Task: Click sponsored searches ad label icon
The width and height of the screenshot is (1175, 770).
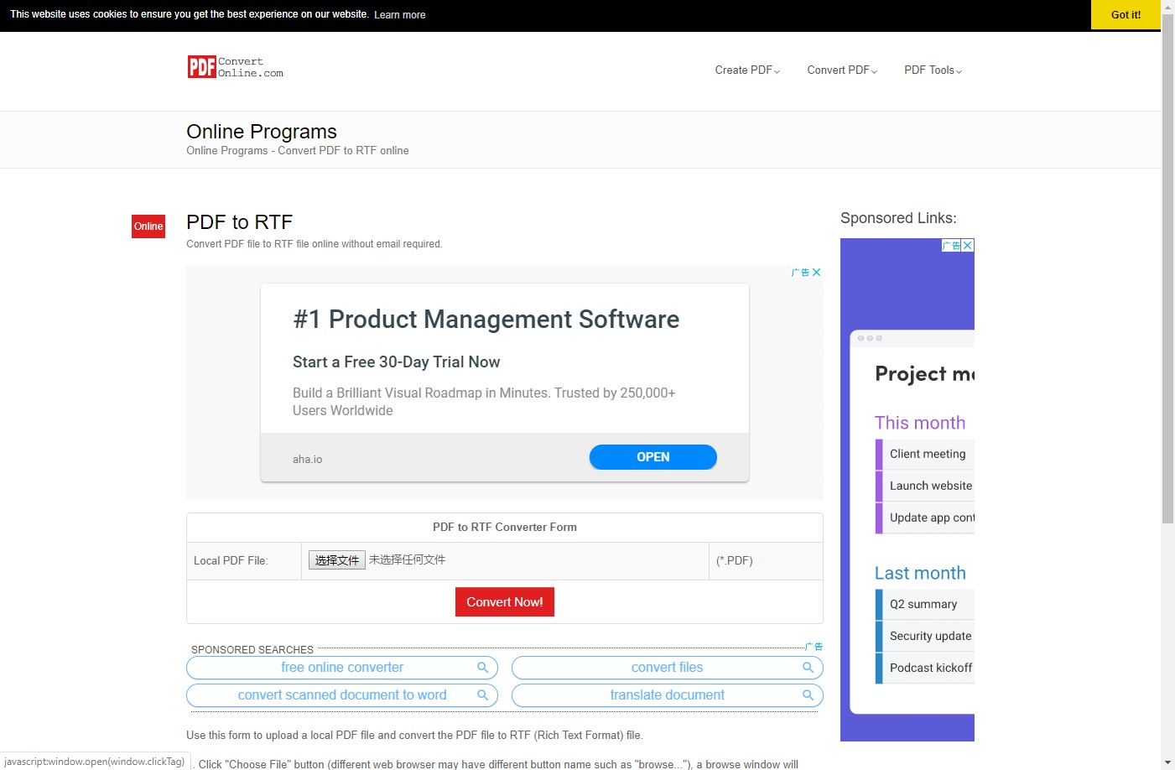Action: [814, 647]
